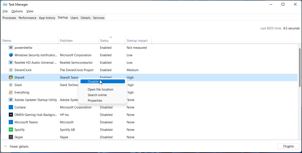Click the Last BIOS time value
302x153 pixels.
pyautogui.click(x=291, y=28)
